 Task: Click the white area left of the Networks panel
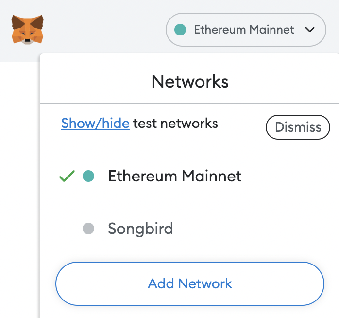tap(19, 194)
